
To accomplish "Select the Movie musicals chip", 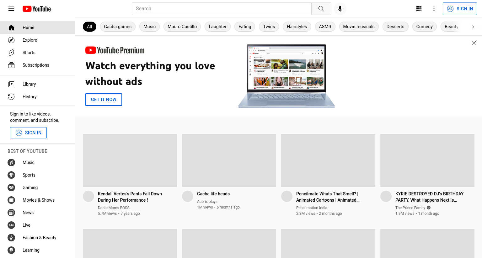I will [359, 27].
